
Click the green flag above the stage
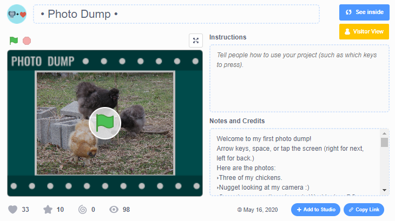pyautogui.click(x=14, y=41)
